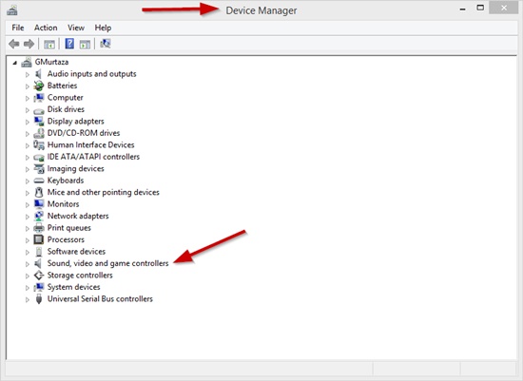Screen dimensions: 523x381
Task: Select the Keyboards tree item
Action: 66,181
